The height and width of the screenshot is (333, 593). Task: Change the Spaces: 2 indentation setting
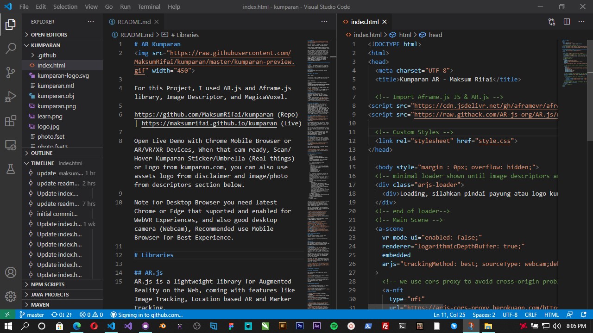[x=484, y=314]
